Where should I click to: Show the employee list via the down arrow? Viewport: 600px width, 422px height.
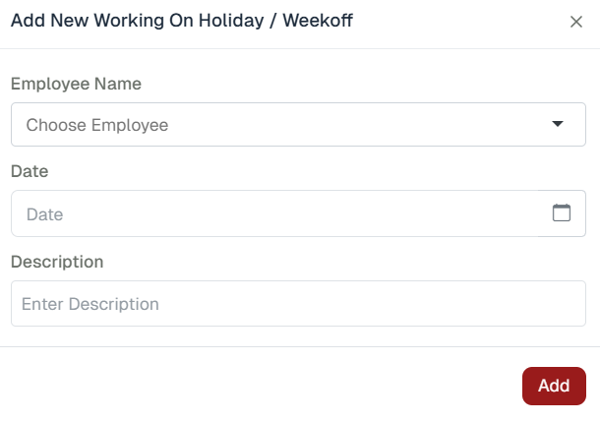[558, 124]
